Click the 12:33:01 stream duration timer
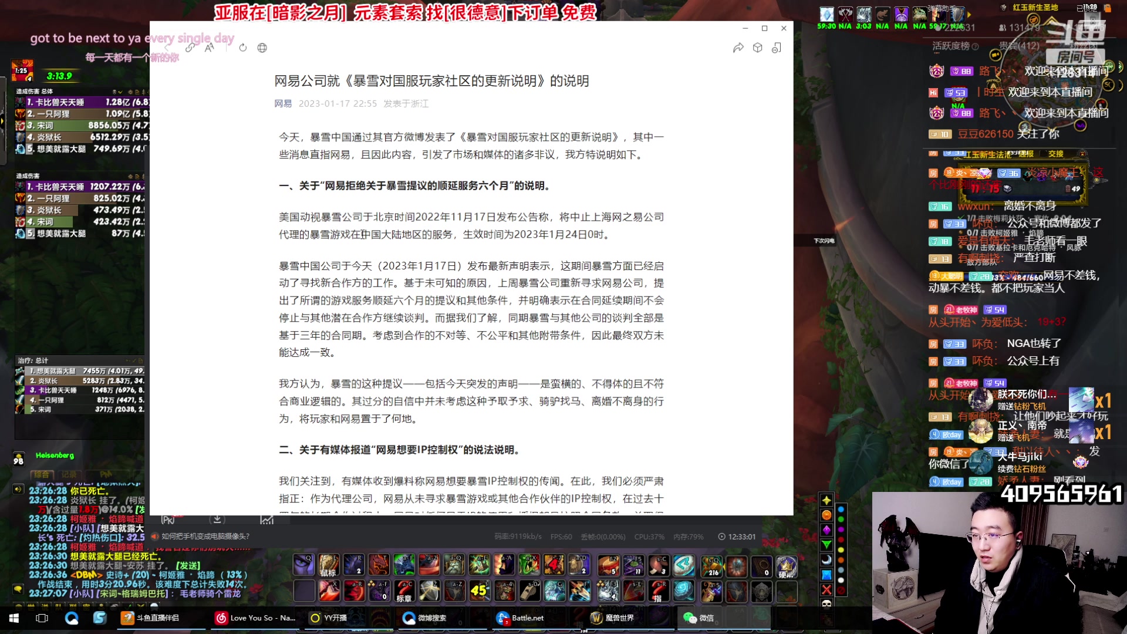 coord(741,537)
